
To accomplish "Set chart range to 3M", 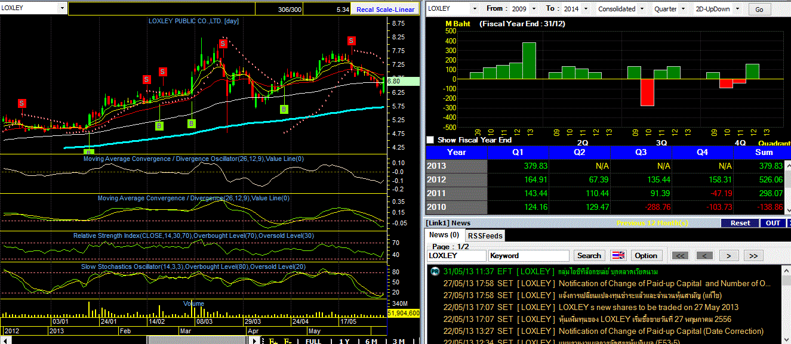I will click(x=399, y=341).
